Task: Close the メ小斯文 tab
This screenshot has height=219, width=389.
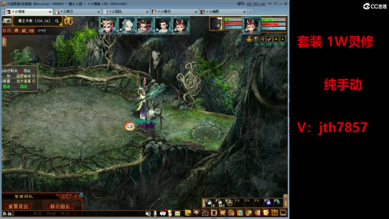Action: [x=98, y=12]
